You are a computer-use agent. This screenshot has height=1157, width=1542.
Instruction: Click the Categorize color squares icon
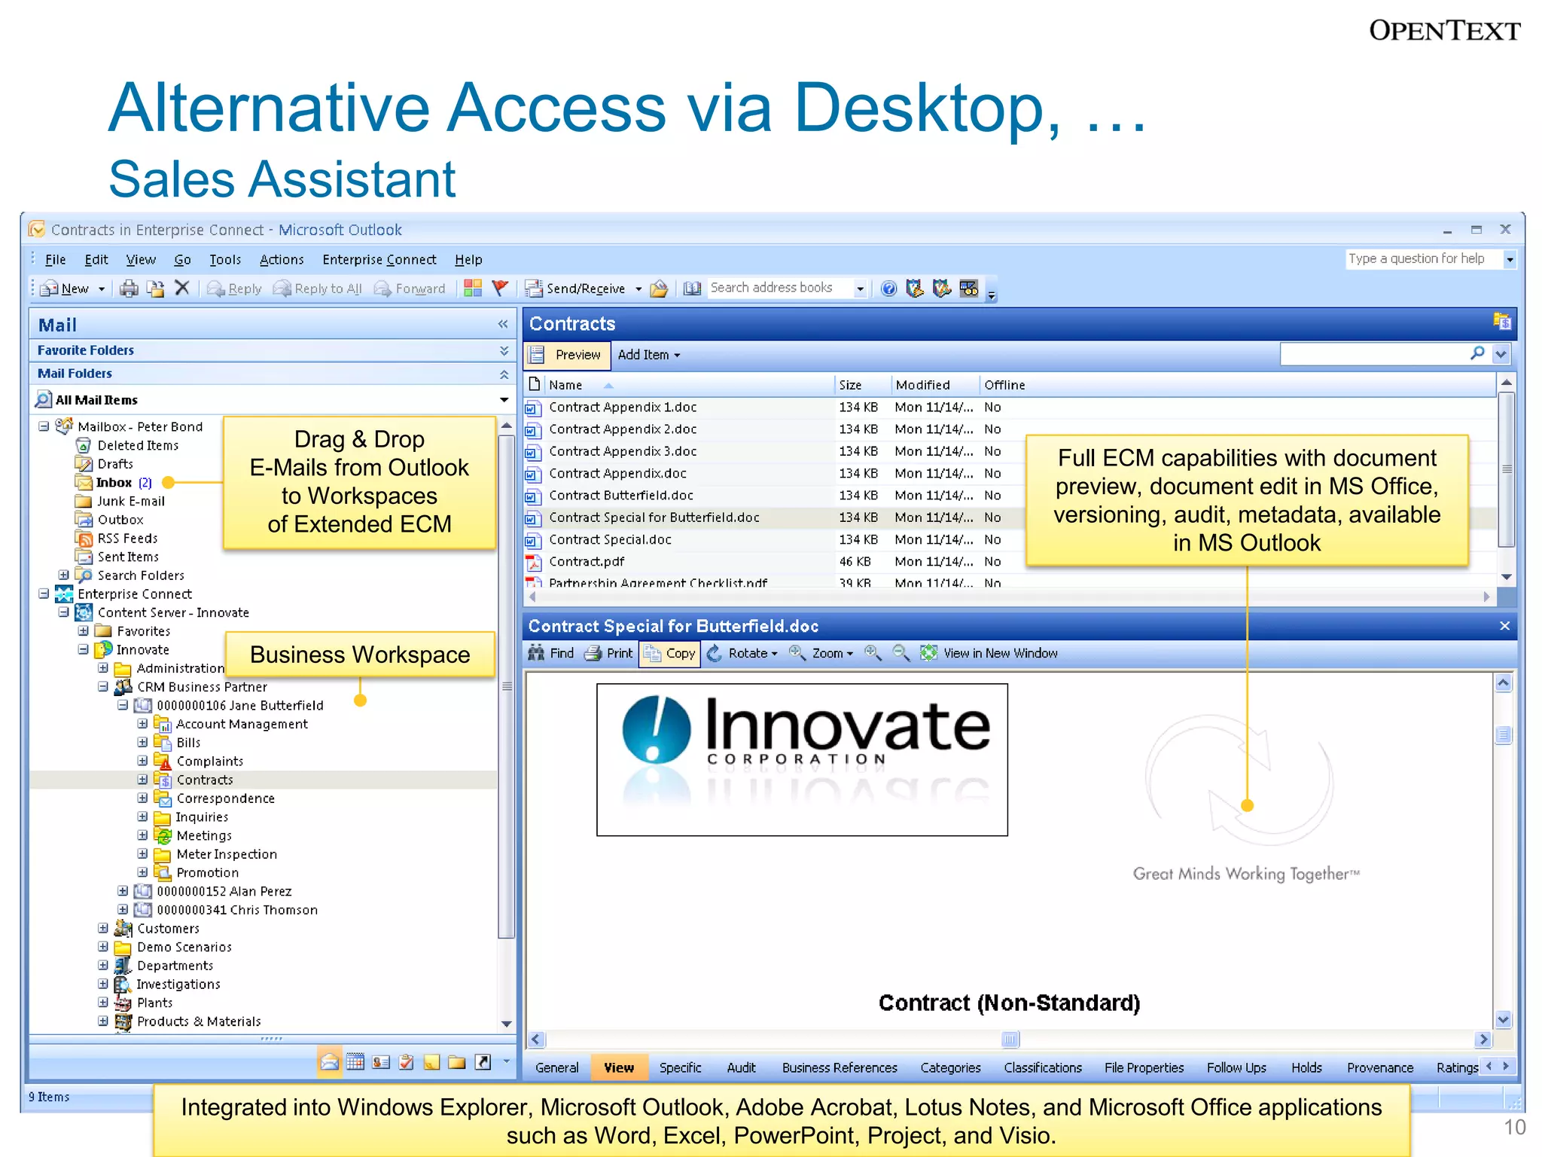(473, 288)
